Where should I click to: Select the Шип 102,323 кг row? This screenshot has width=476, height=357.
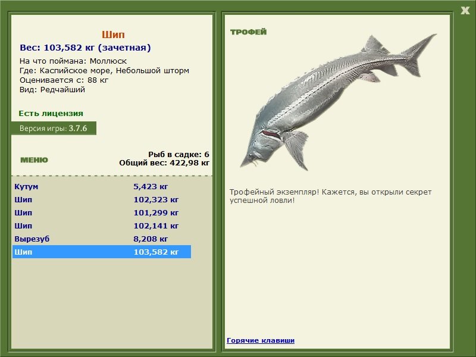click(102, 200)
